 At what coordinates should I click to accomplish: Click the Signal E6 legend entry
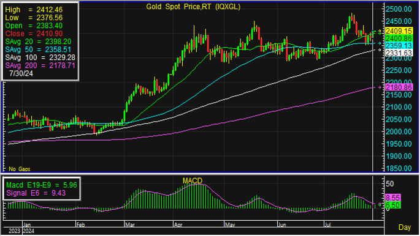point(36,193)
